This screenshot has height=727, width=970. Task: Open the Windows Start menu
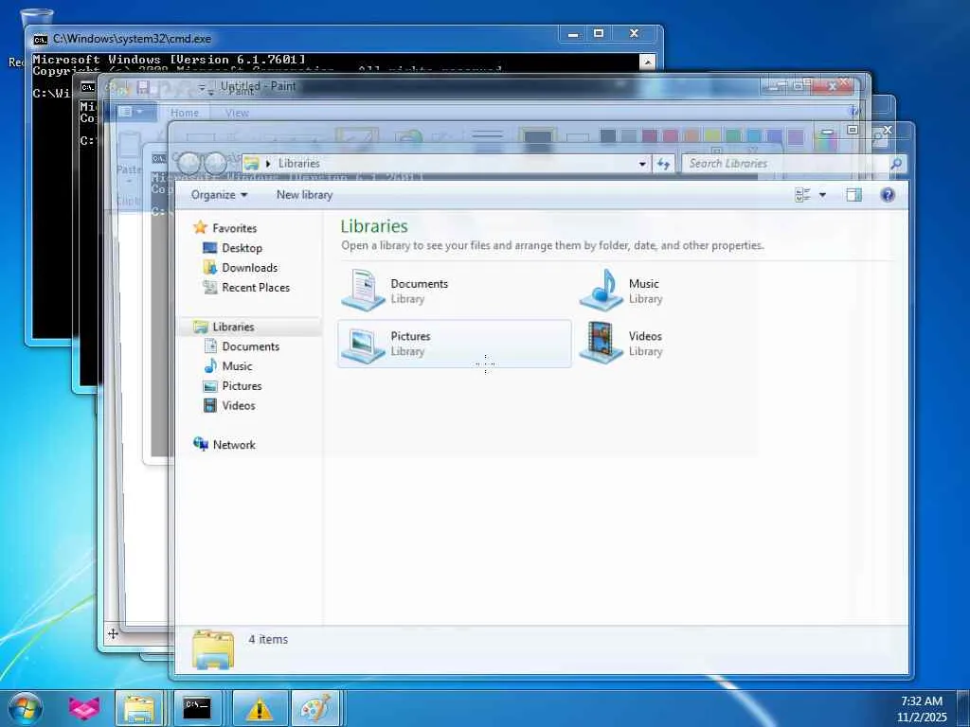25,708
